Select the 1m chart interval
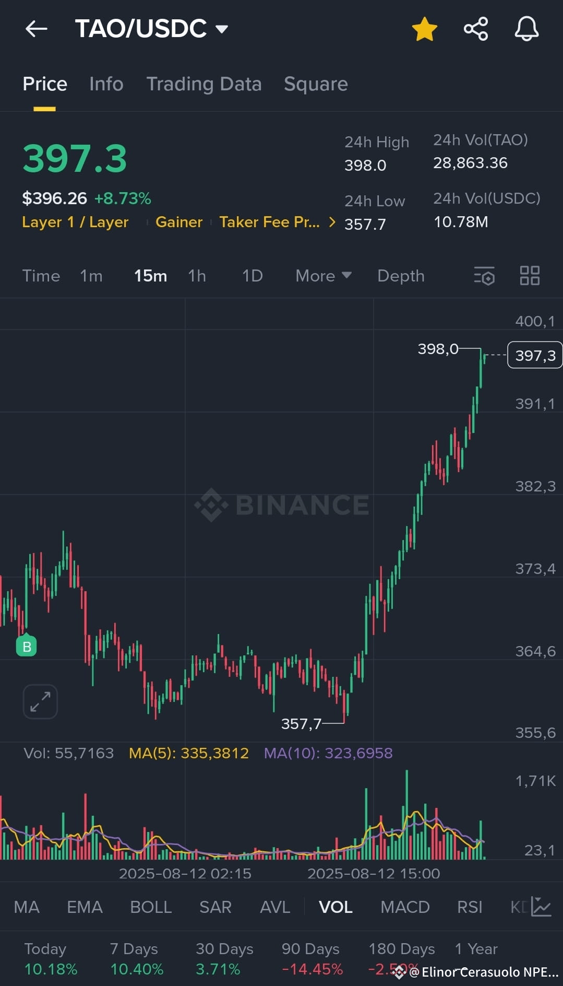The width and height of the screenshot is (563, 986). tap(91, 276)
